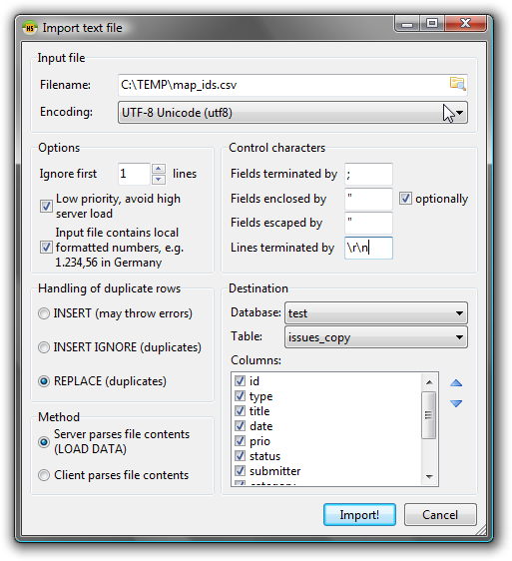Click the Import! button
This screenshot has width=512, height=561.
coord(359,514)
